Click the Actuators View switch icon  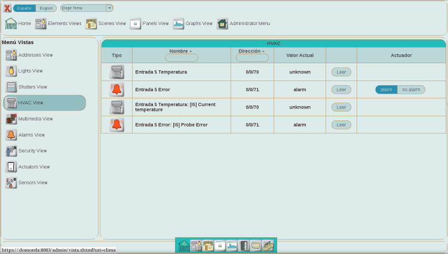[x=11, y=167]
